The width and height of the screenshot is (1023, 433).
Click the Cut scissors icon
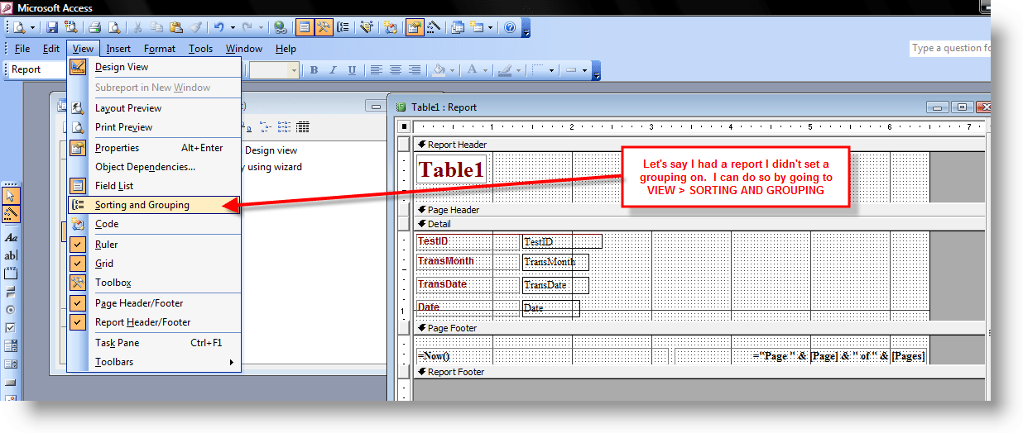tap(138, 27)
